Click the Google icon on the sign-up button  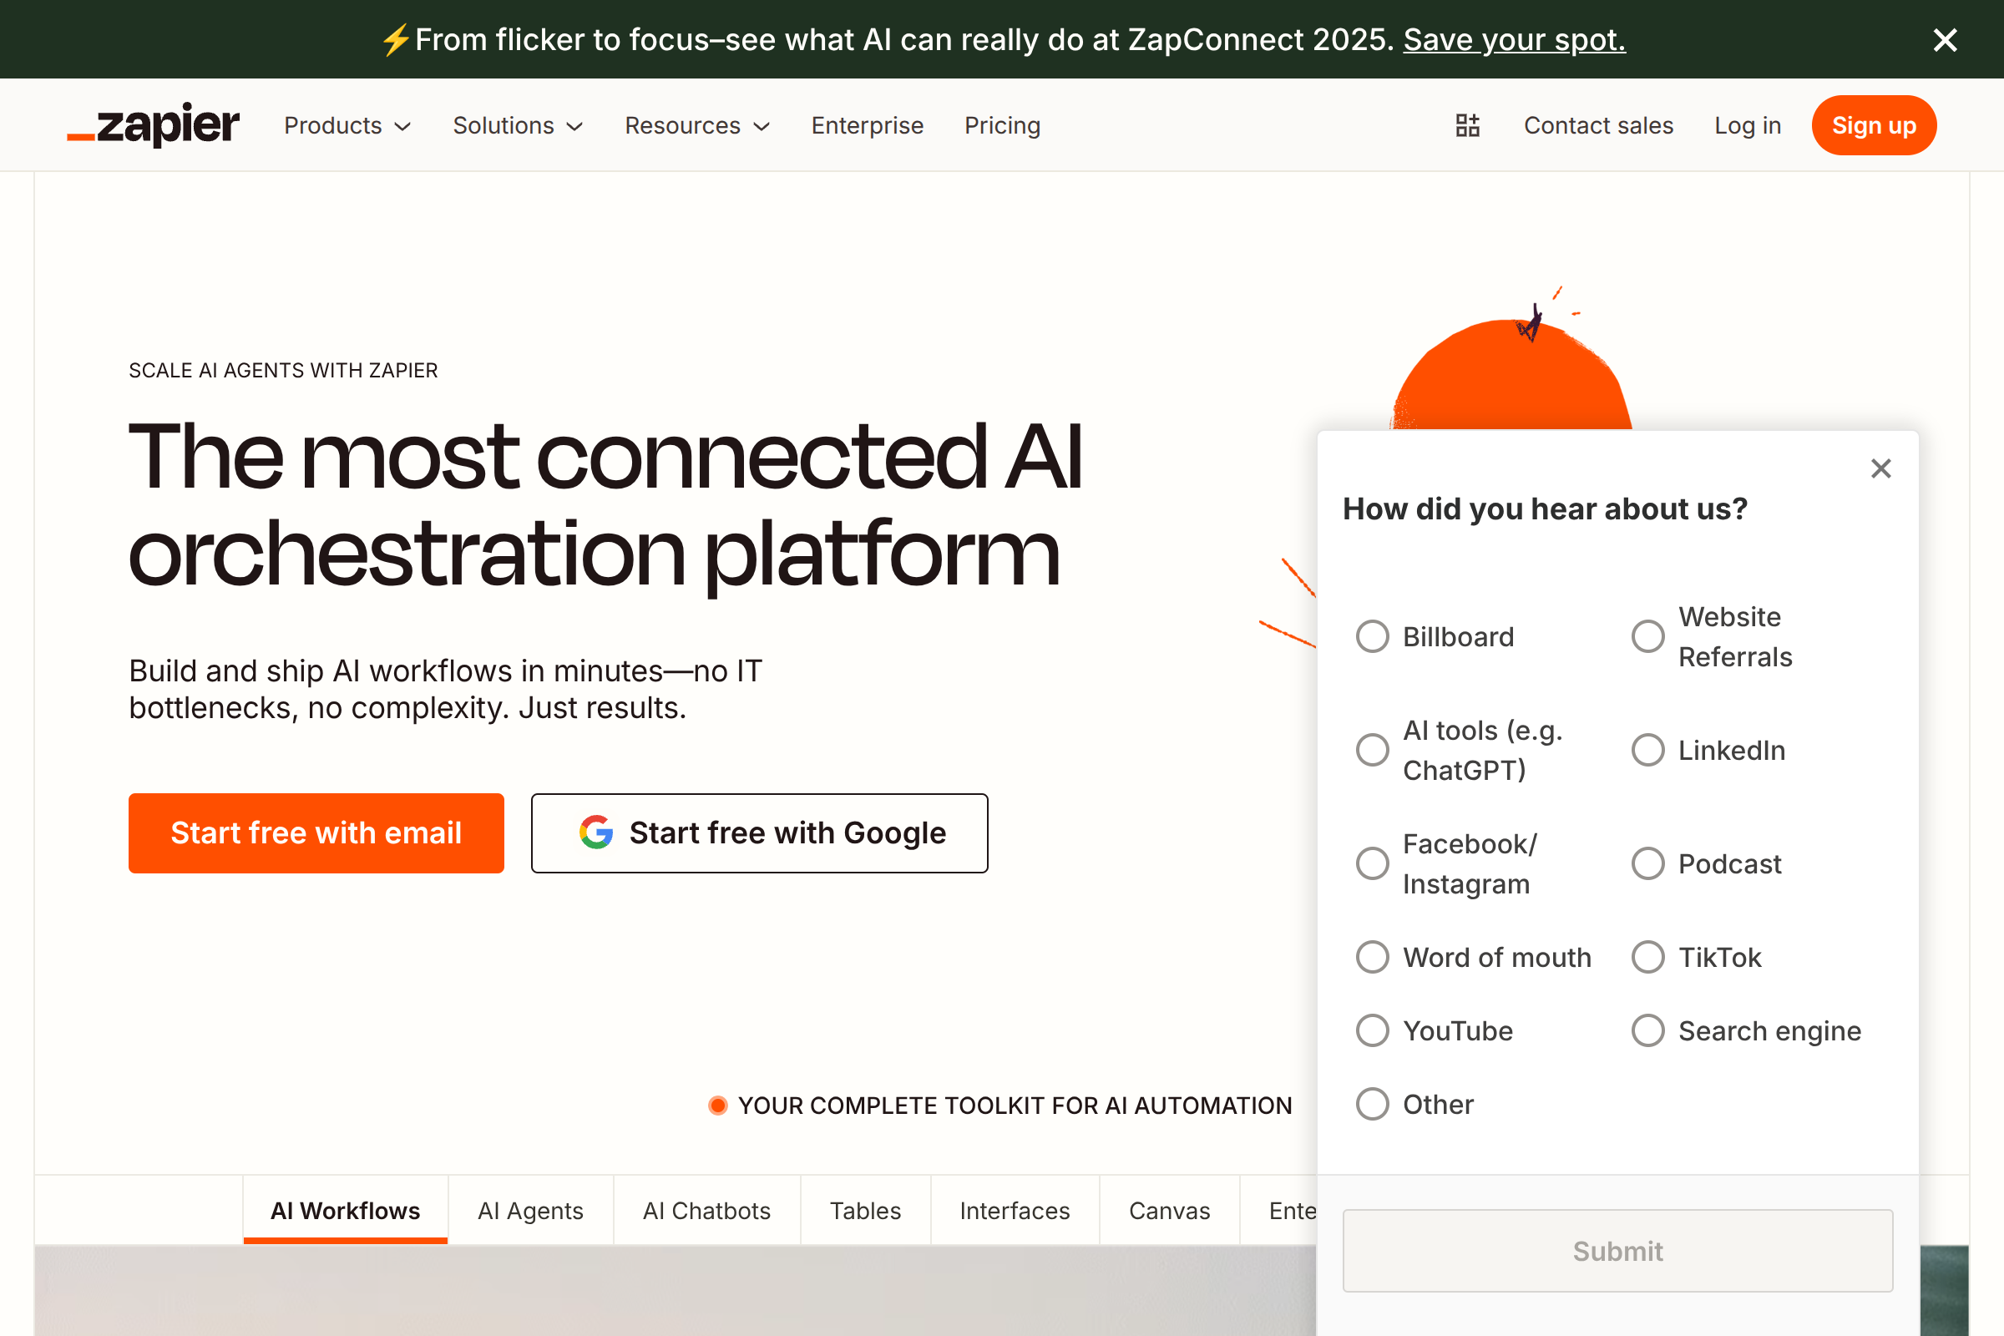pos(597,832)
